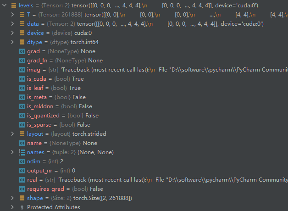Click the primitive icon beside ndim

(22, 161)
